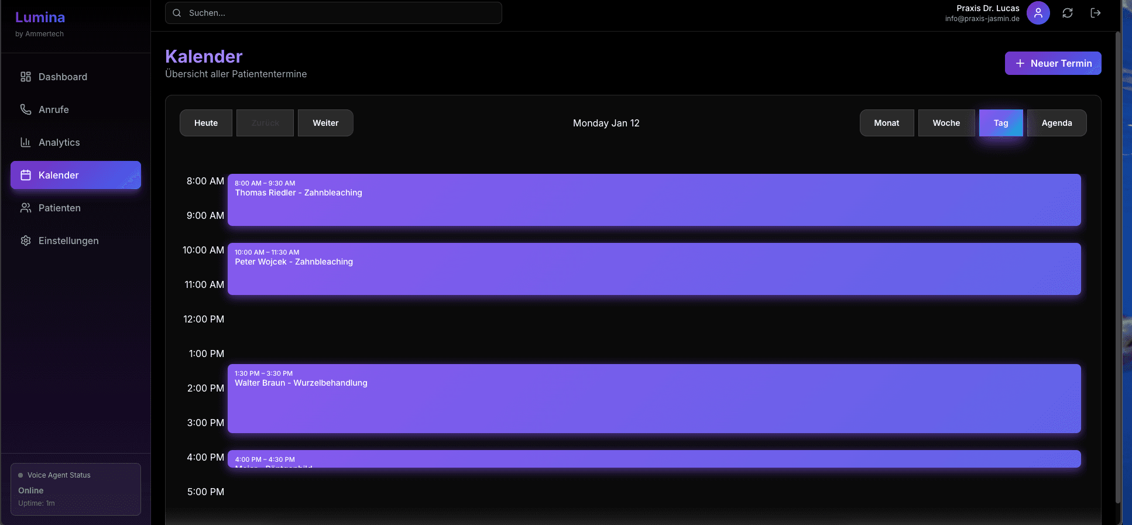Click the Einstellungen gear icon
The height and width of the screenshot is (525, 1132).
26,241
